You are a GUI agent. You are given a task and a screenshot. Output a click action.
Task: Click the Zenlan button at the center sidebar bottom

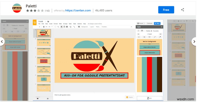149,98
